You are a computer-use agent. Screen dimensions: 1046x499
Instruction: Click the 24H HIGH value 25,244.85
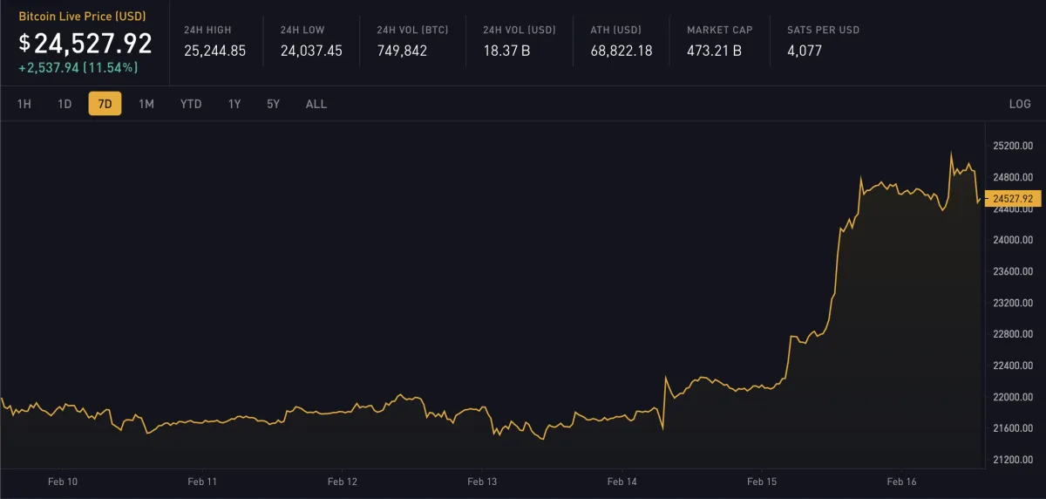[x=214, y=51]
